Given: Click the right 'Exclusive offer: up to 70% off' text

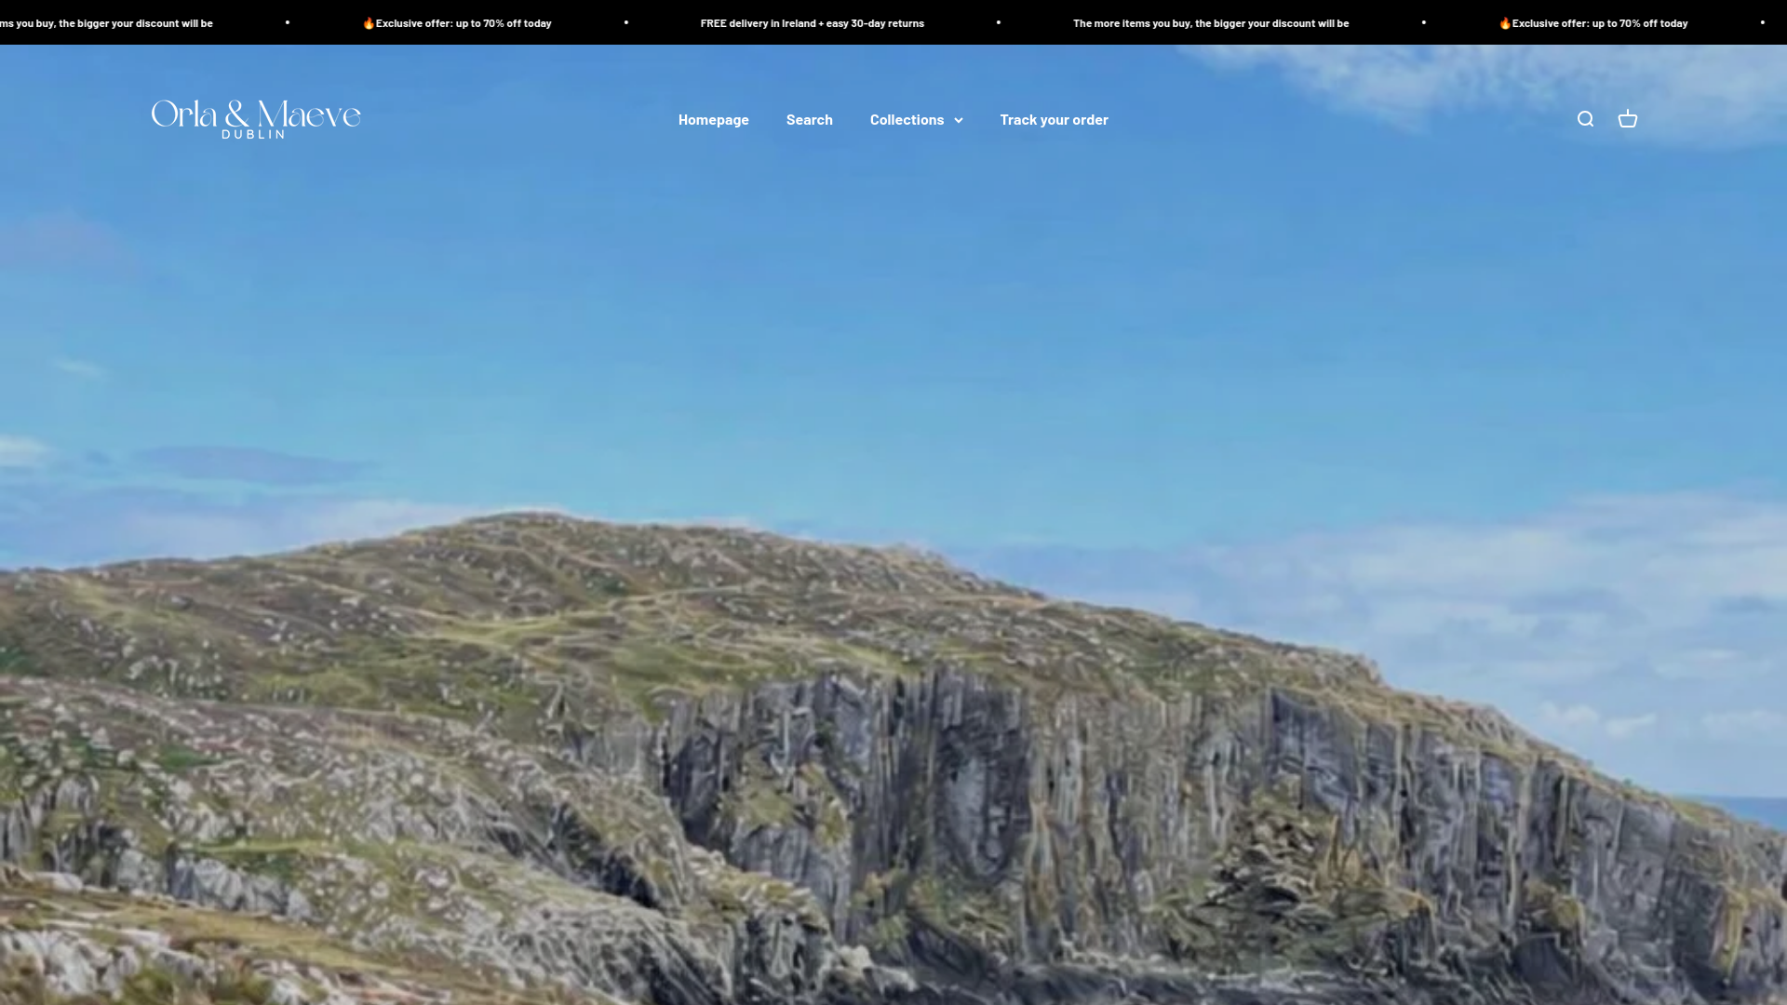Looking at the screenshot, I should point(1592,23).
